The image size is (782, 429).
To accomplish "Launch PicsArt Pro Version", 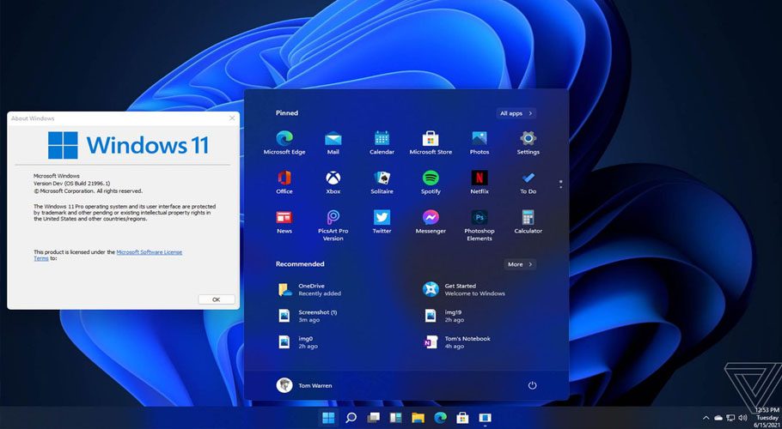I will tap(333, 225).
